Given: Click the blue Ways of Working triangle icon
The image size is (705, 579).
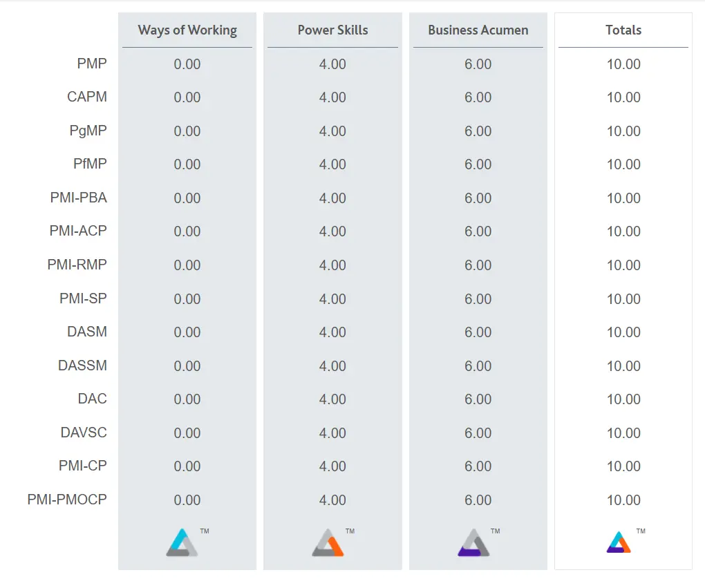Looking at the screenshot, I should pos(182,543).
